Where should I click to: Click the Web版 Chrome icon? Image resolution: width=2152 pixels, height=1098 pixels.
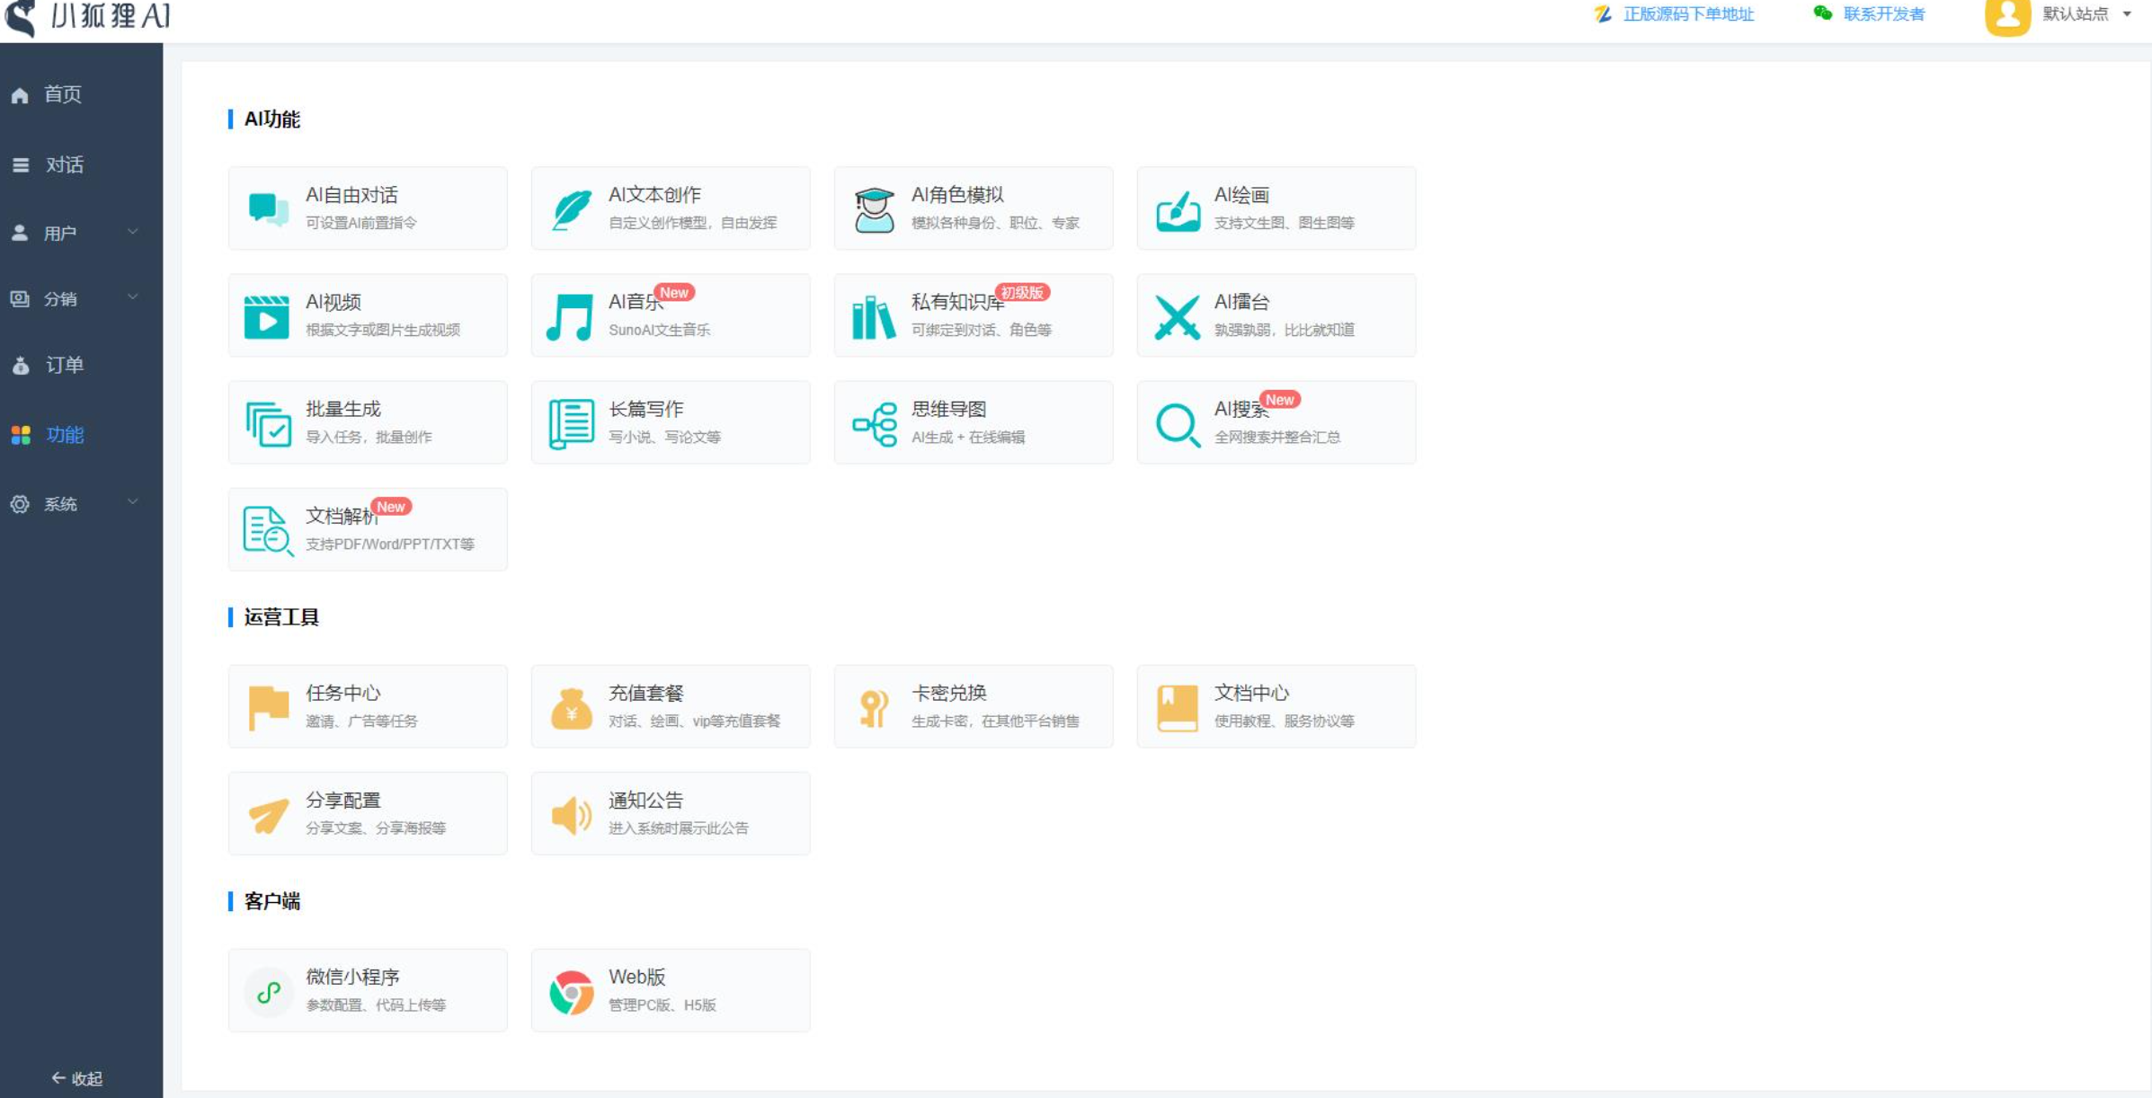571,991
